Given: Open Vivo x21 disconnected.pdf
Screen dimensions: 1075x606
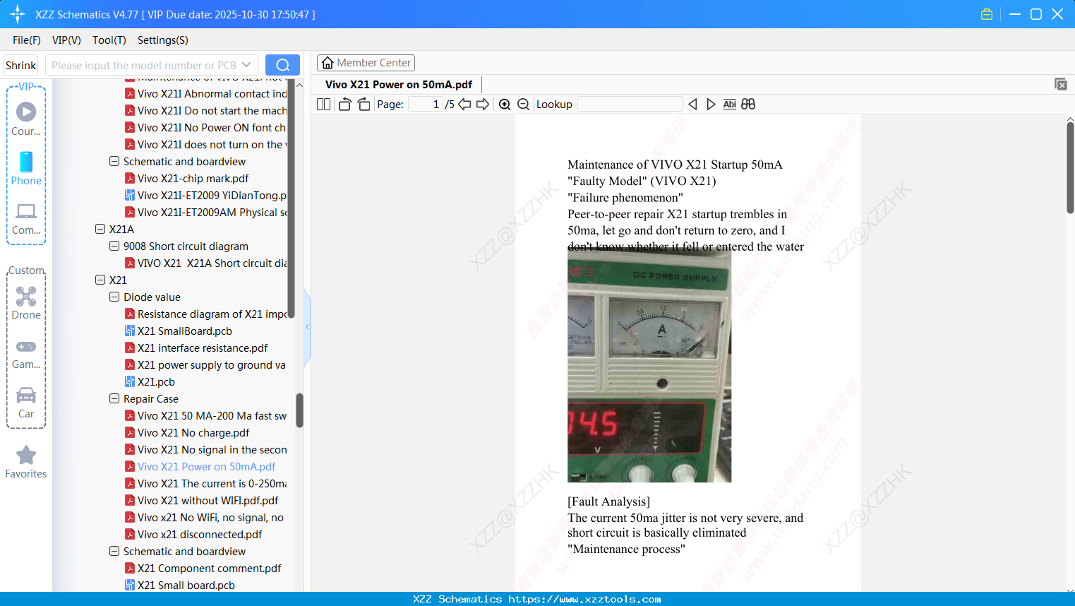Looking at the screenshot, I should coord(193,534).
